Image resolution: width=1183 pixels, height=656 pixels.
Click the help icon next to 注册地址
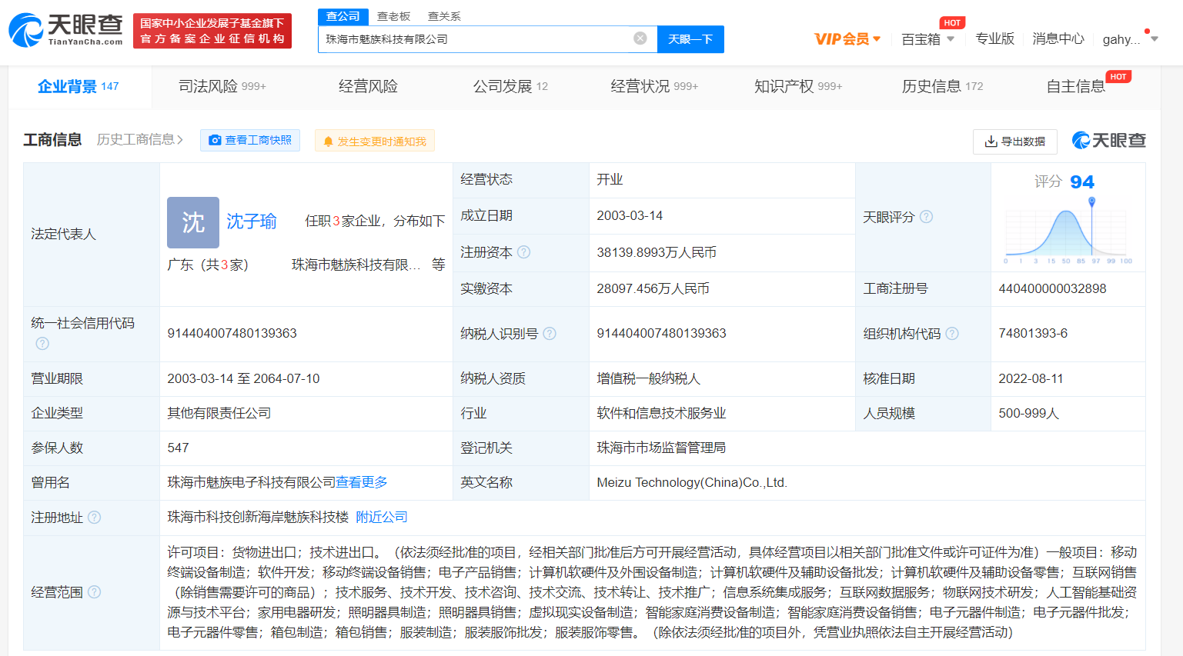tap(95, 518)
